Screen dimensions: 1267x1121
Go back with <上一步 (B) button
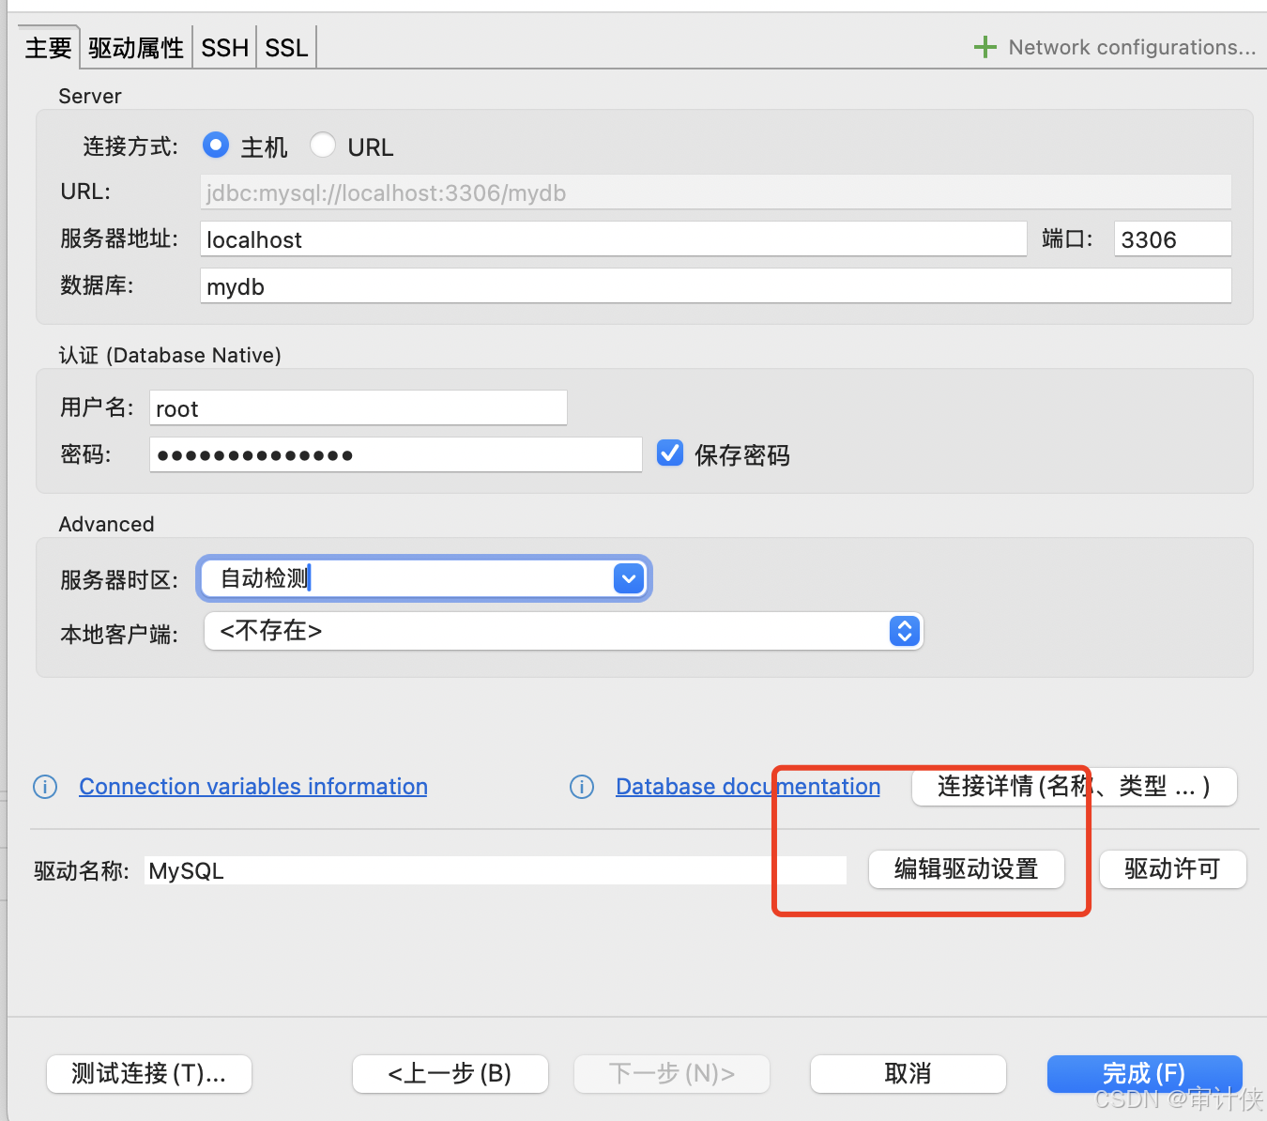pyautogui.click(x=450, y=1074)
